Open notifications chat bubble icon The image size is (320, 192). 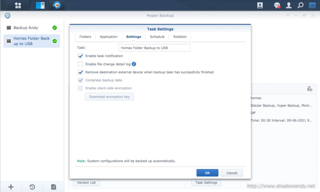(277, 5)
